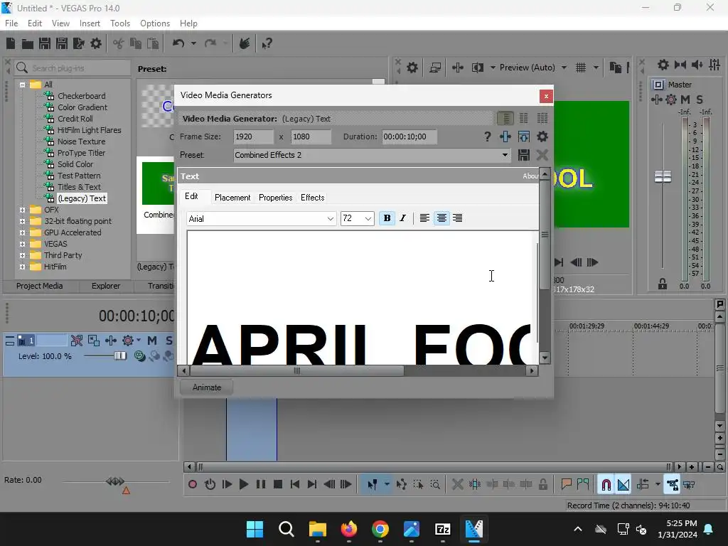Solo the Master bus
Screen dimensions: 728x546
click(700, 100)
